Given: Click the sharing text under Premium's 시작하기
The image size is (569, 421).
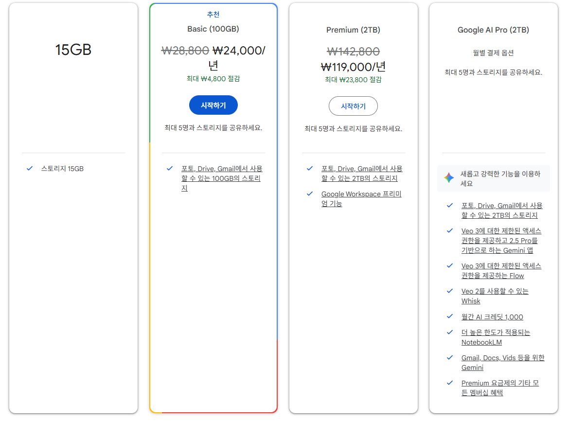Looking at the screenshot, I should point(353,129).
